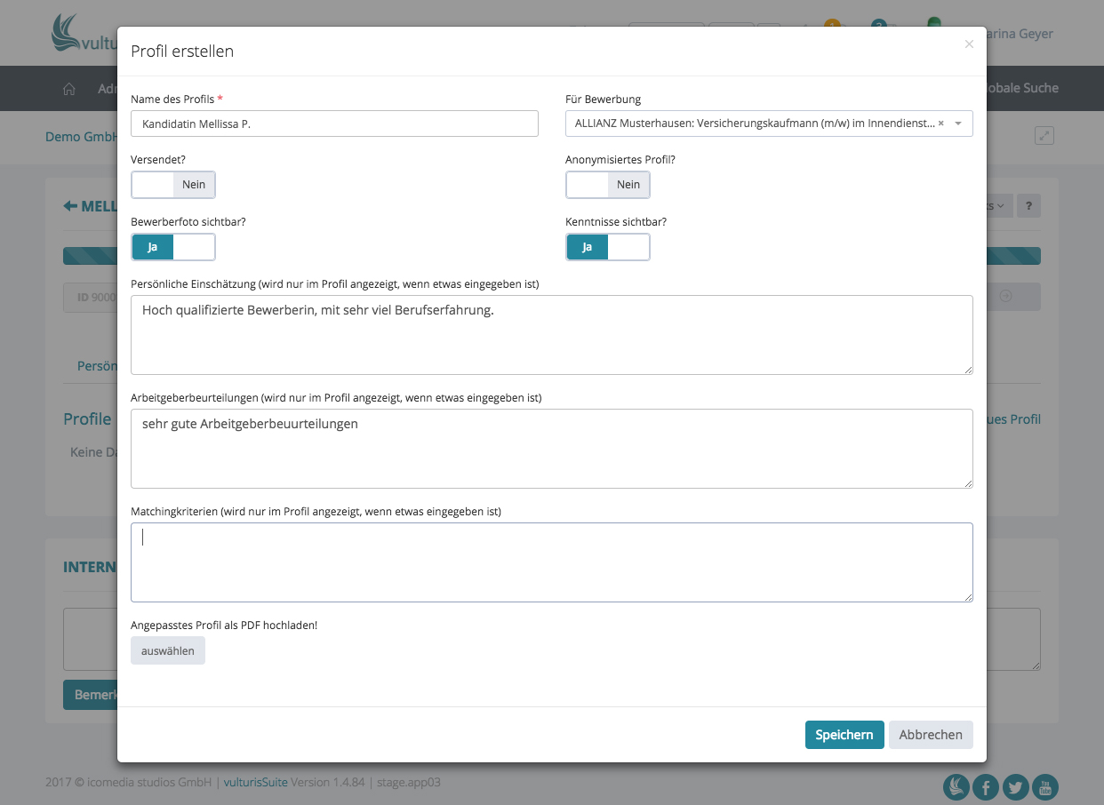Click Speichern to save the profile

coord(844,735)
